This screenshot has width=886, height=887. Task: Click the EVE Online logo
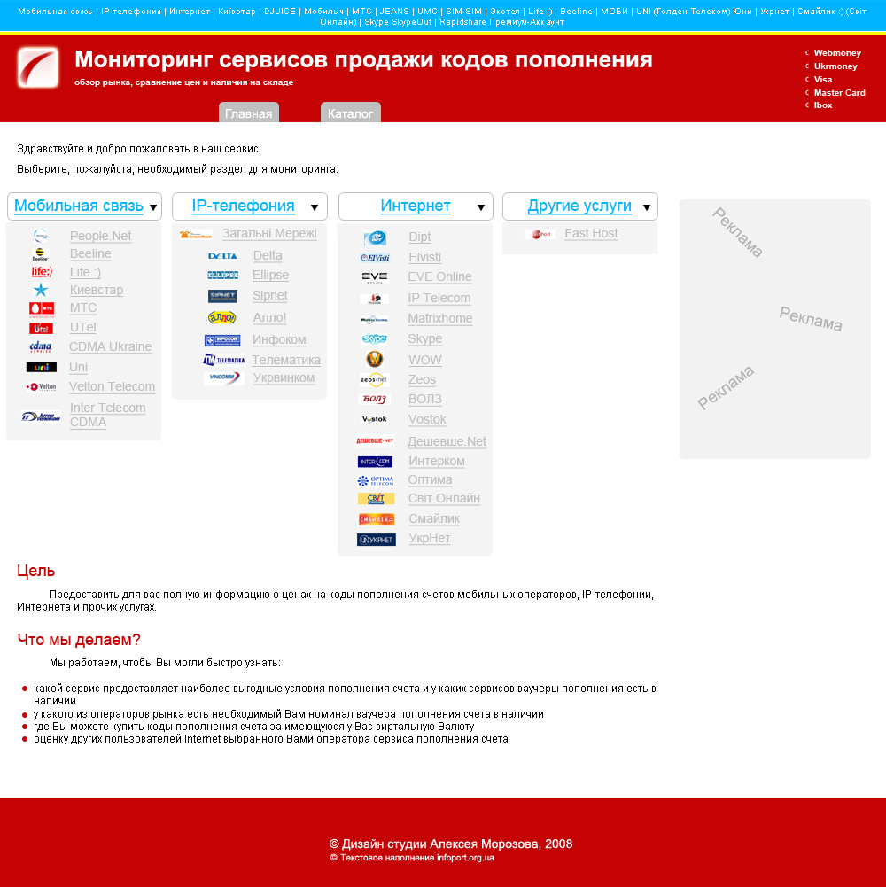coord(375,277)
